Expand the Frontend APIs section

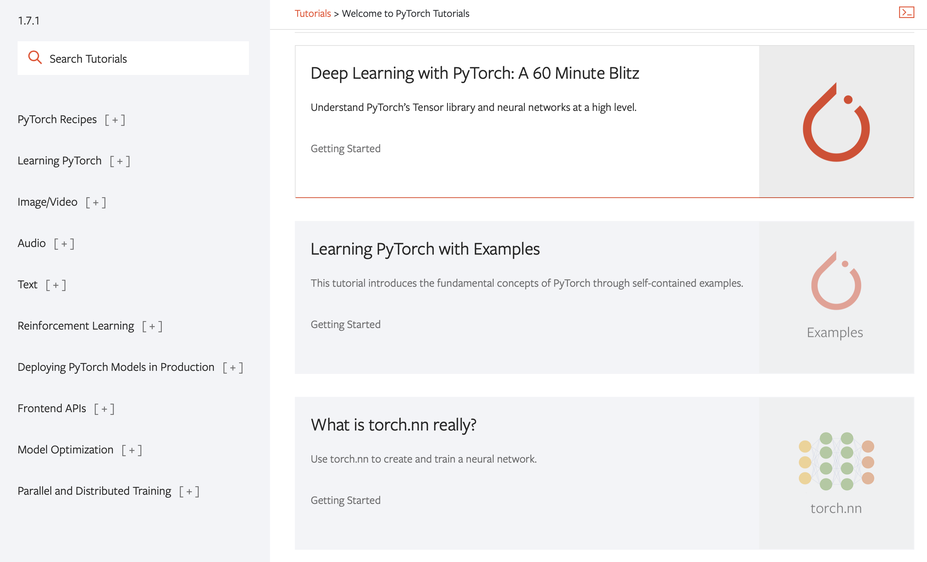tap(104, 409)
